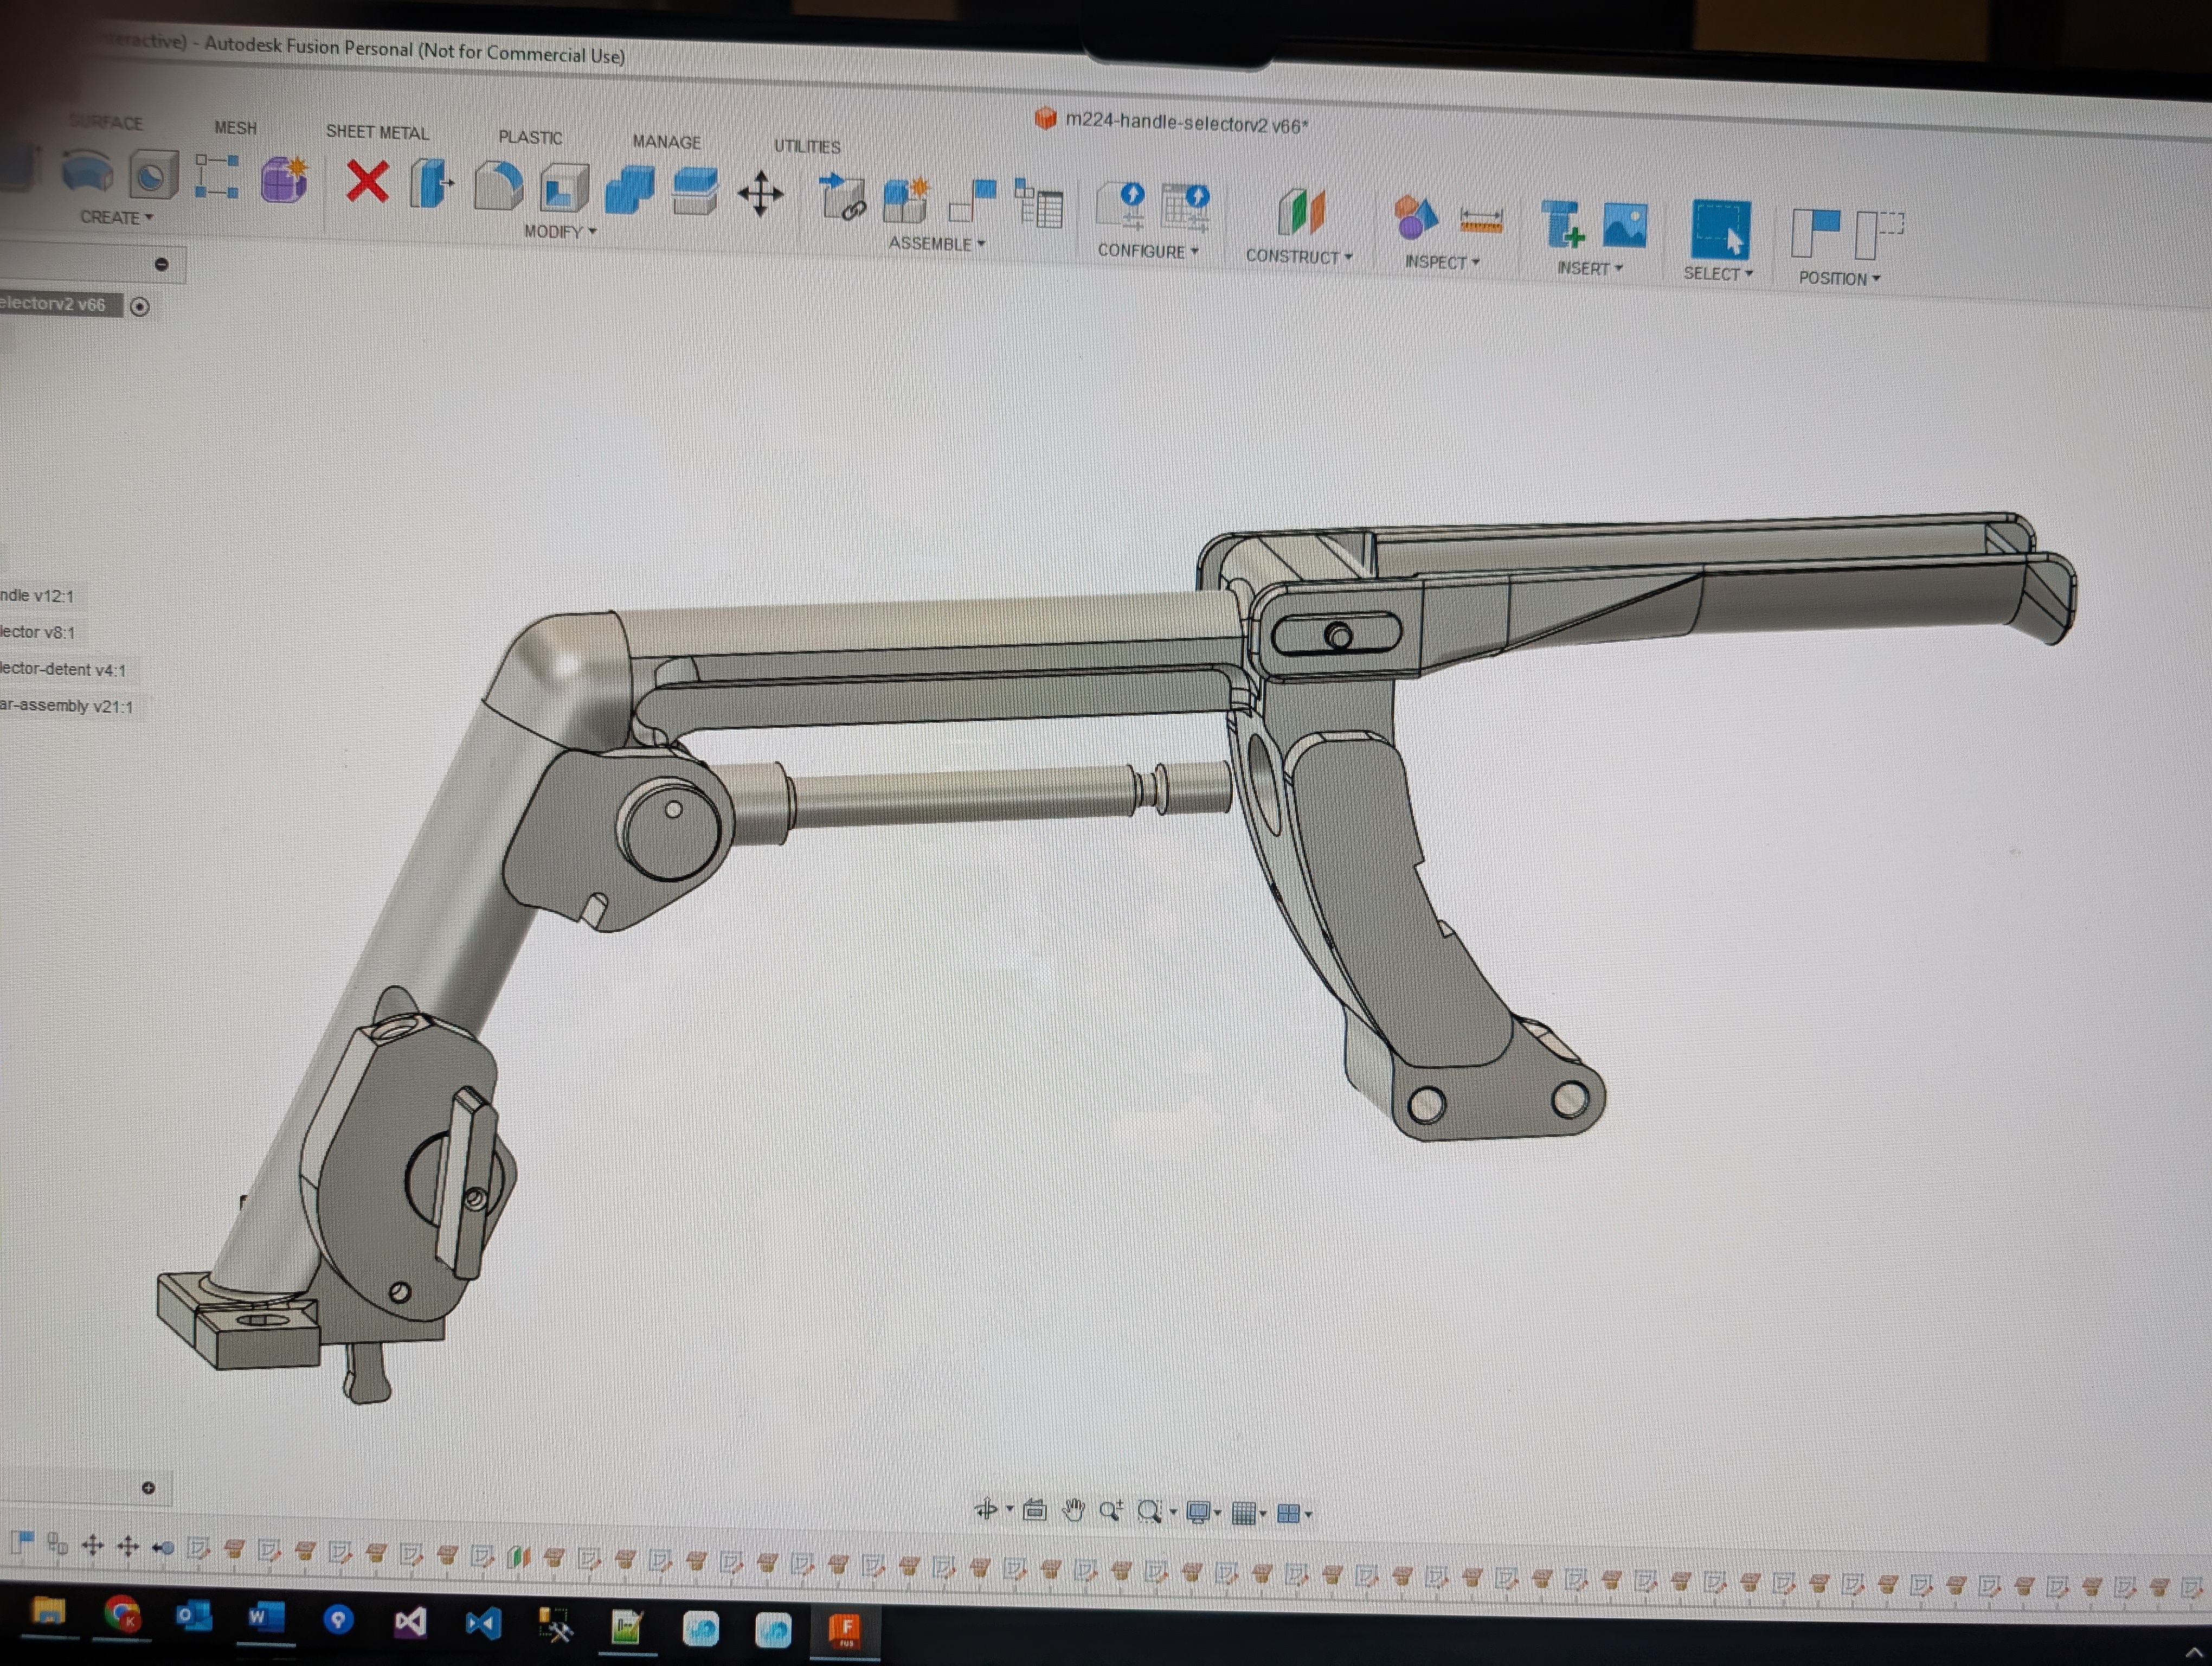This screenshot has height=1666, width=2212.
Task: Click the Combine bodies tool icon
Action: pos(629,190)
